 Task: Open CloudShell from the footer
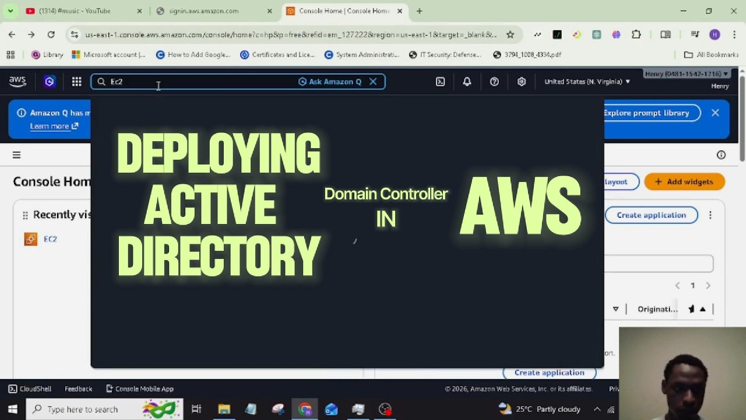pos(30,388)
